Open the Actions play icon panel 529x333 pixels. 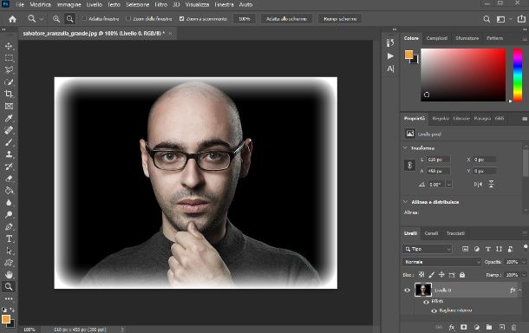[x=390, y=56]
